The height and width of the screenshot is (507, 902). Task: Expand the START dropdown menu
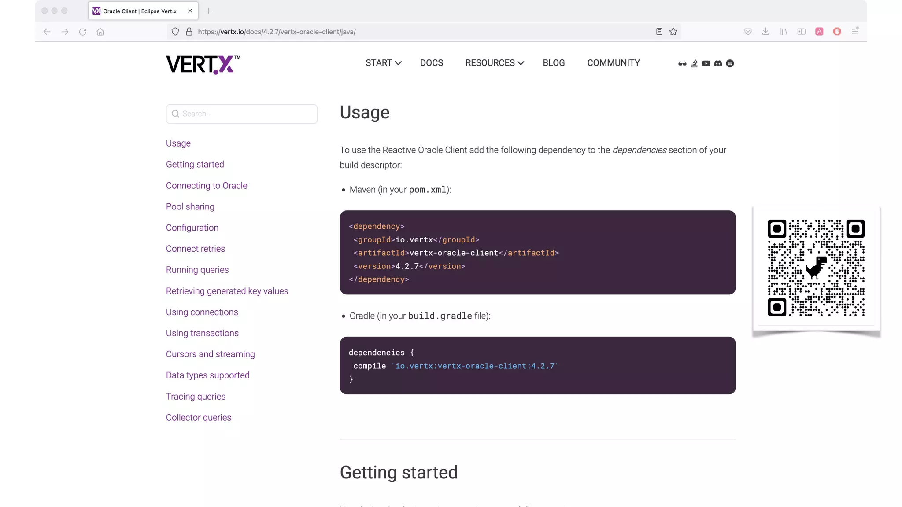383,63
